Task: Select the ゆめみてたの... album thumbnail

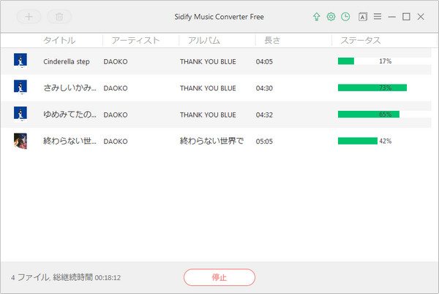Action: (20, 114)
